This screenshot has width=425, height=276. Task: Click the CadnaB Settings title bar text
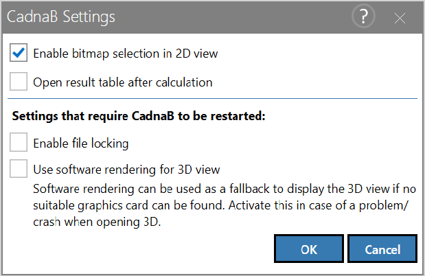pos(61,16)
